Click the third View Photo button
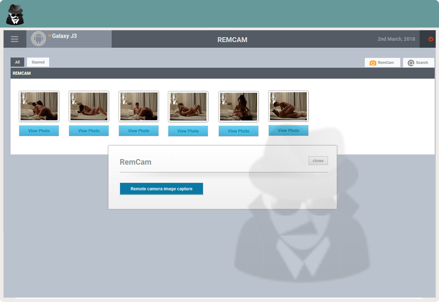The image size is (439, 302). (x=139, y=131)
